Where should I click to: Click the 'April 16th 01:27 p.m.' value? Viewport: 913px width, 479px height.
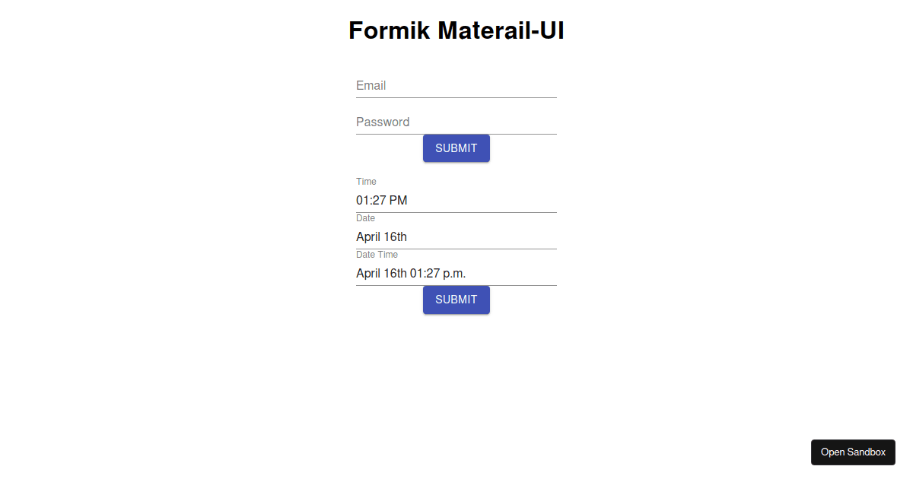point(411,274)
